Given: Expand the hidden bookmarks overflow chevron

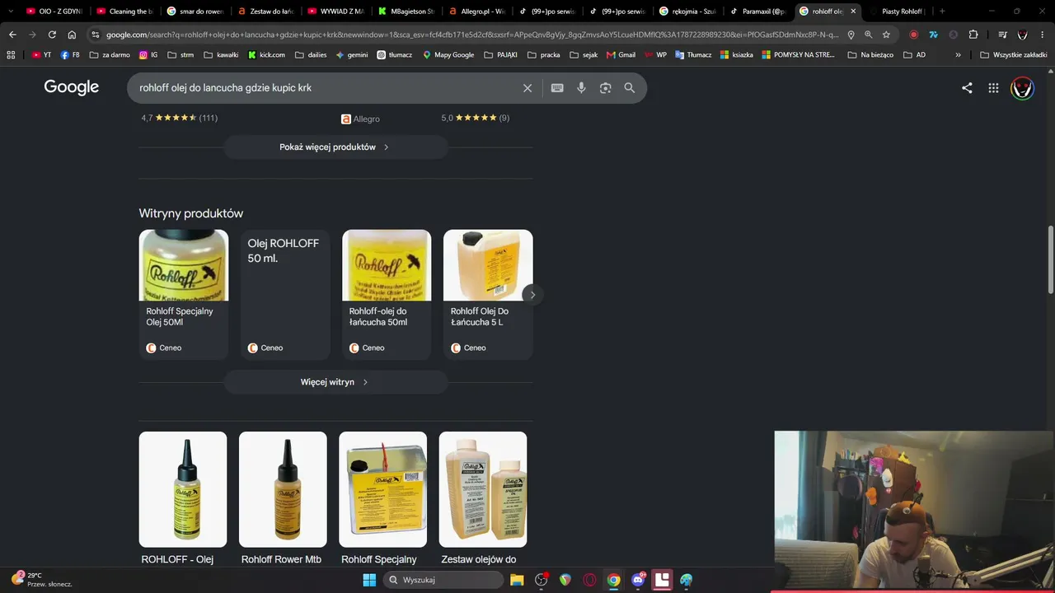Looking at the screenshot, I should point(958,54).
